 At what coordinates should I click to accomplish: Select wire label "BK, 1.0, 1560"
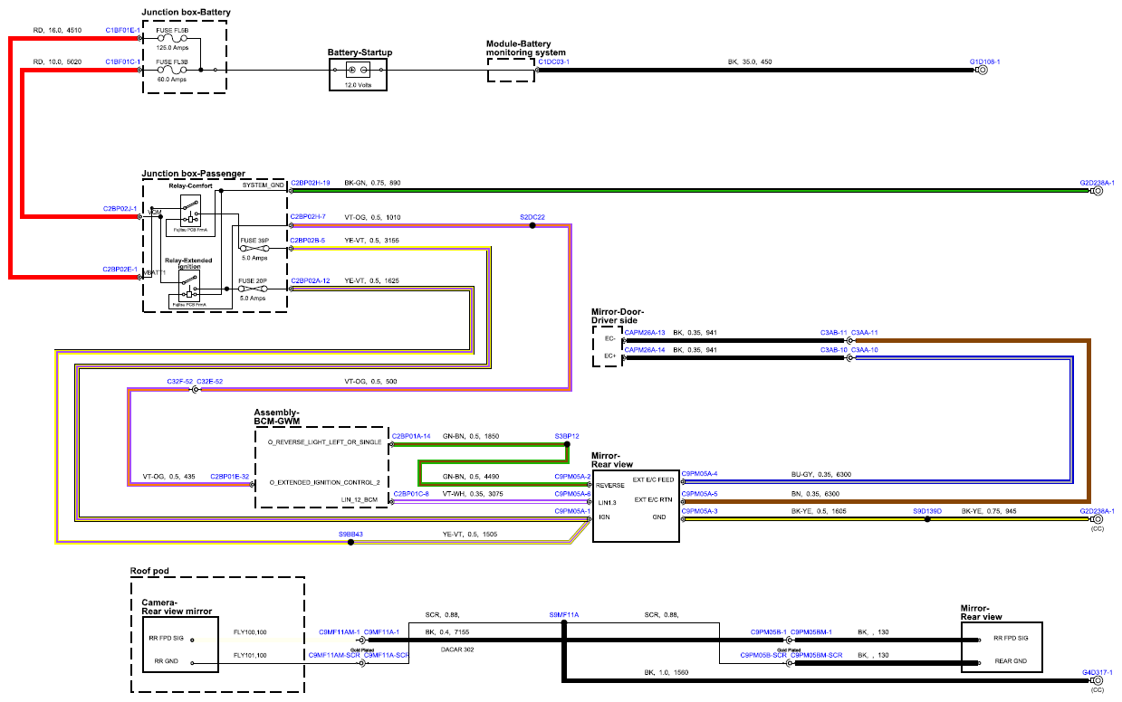(668, 673)
